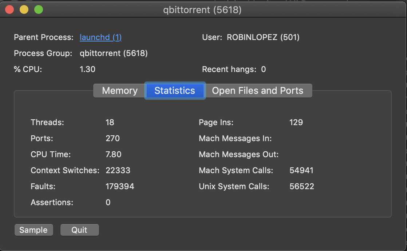This screenshot has height=251, width=407.
Task: Click the Mach Messages Out label
Action: 238,155
